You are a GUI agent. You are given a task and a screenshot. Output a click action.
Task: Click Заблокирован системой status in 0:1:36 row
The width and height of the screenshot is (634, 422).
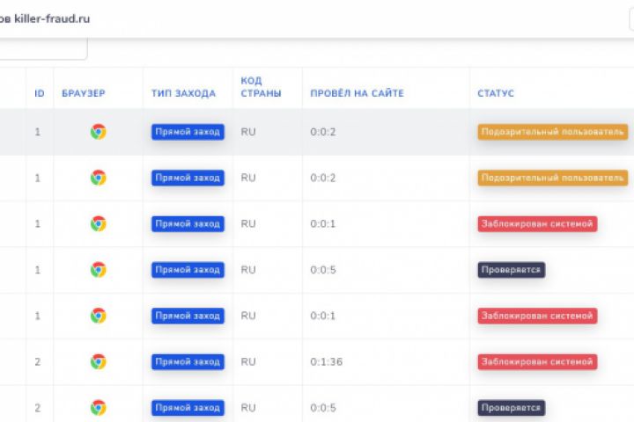(537, 361)
